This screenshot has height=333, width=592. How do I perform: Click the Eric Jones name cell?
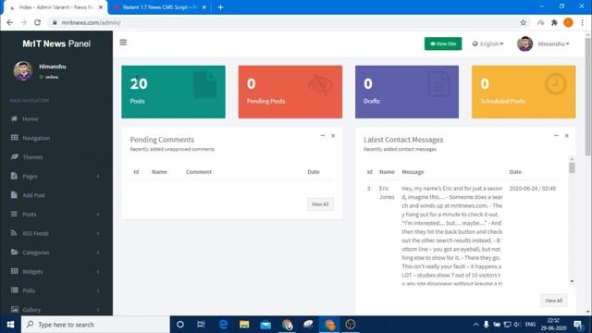click(387, 192)
